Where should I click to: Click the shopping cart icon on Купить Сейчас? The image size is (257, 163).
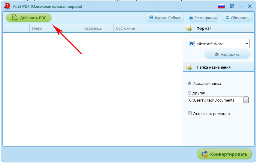point(151,18)
